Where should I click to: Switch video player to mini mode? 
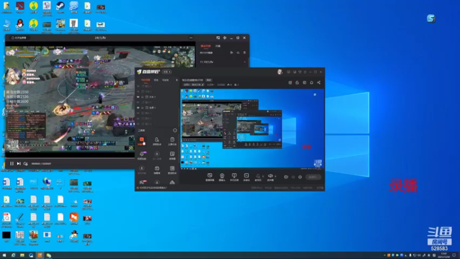coord(218,38)
